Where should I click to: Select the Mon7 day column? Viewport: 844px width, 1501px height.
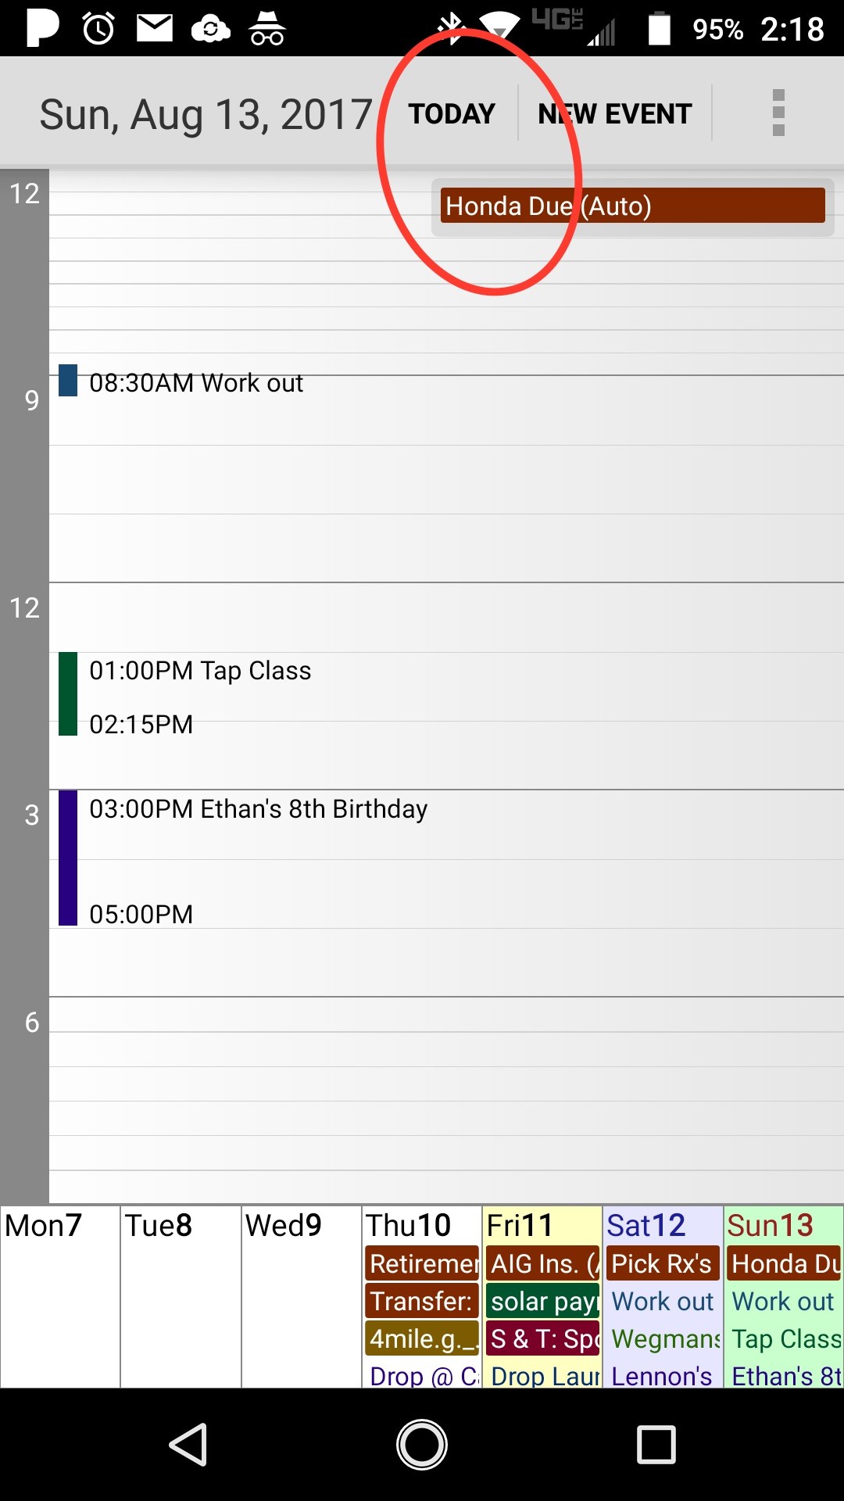(x=60, y=1296)
